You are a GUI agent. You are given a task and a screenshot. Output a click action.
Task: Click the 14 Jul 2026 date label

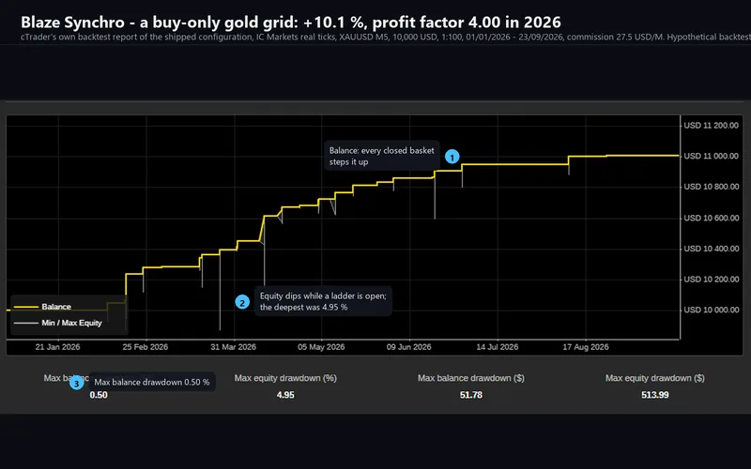(498, 347)
